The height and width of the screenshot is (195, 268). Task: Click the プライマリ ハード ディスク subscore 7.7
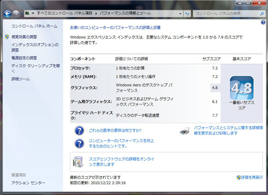pyautogui.click(x=215, y=115)
